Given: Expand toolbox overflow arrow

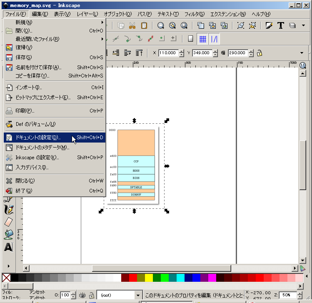Looking at the screenshot, I should point(9,266).
